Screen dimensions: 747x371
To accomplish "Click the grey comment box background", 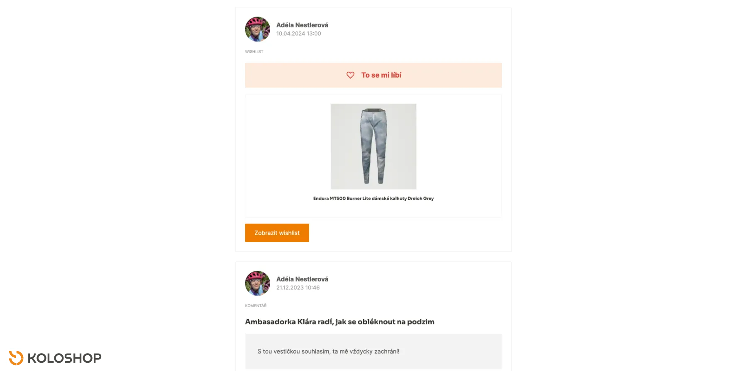I will (373, 352).
